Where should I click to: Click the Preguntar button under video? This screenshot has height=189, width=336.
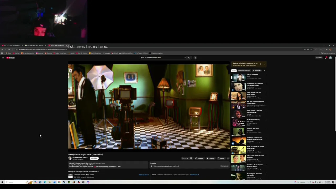211,158
